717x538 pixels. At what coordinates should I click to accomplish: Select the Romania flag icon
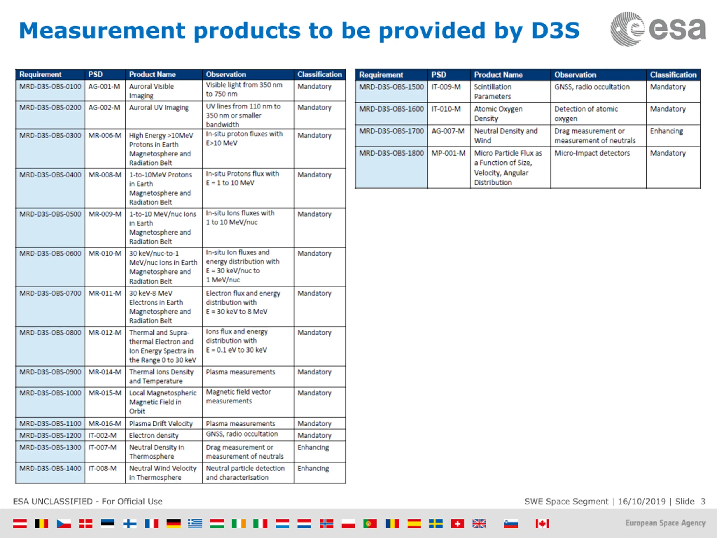(392, 523)
